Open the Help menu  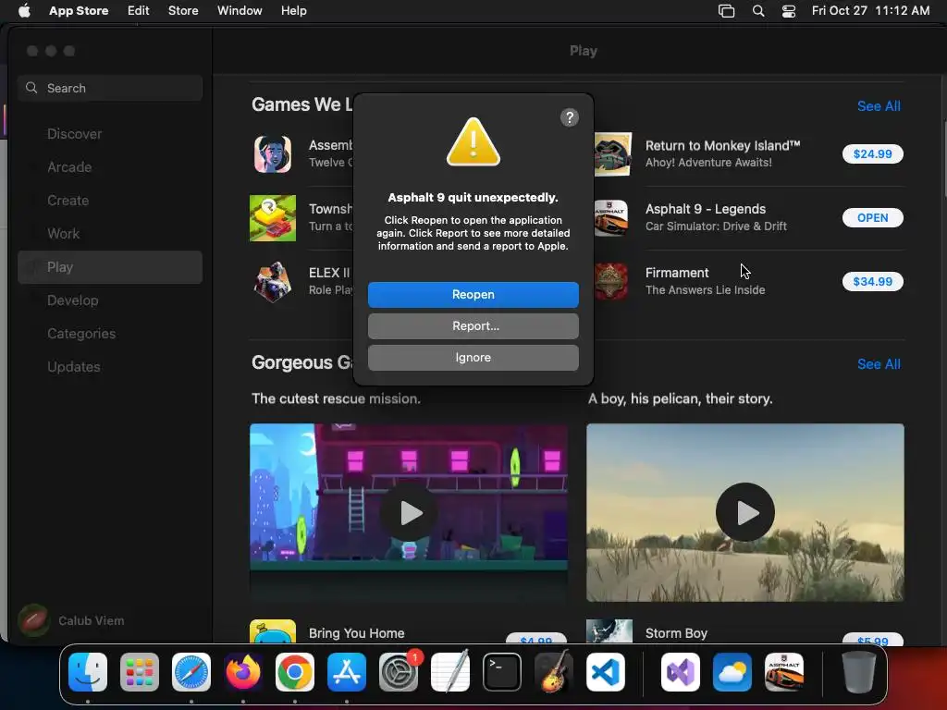(x=293, y=11)
